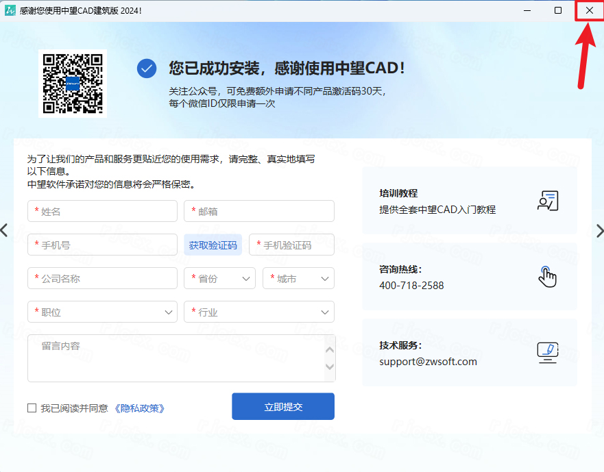The image size is (604, 472).
Task: Click the consultation hotline hand pointer icon
Action: pos(547,277)
